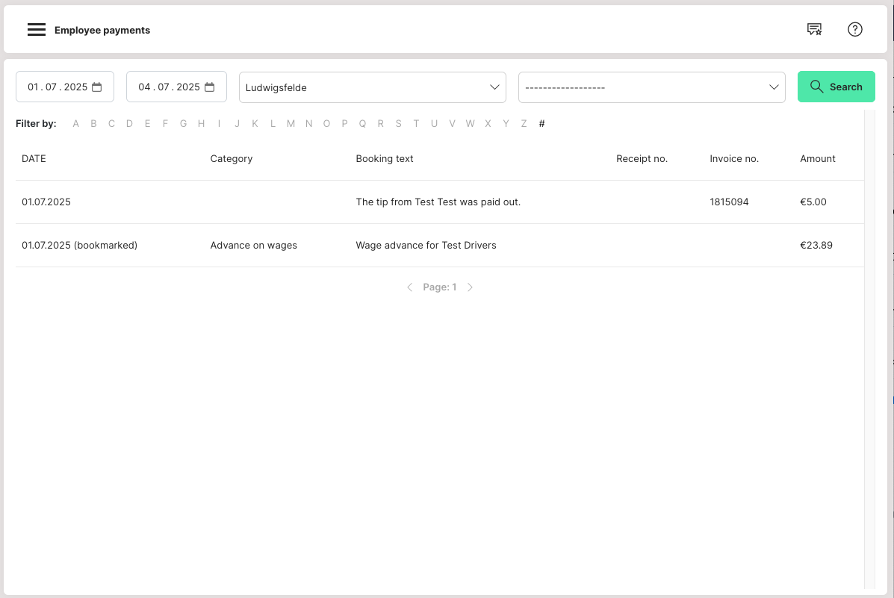This screenshot has height=598, width=894.
Task: Filter by letter I
Action: 219,123
